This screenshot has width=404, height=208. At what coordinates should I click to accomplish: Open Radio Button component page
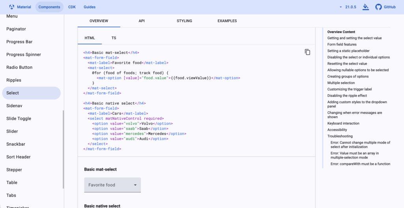pyautogui.click(x=19, y=67)
